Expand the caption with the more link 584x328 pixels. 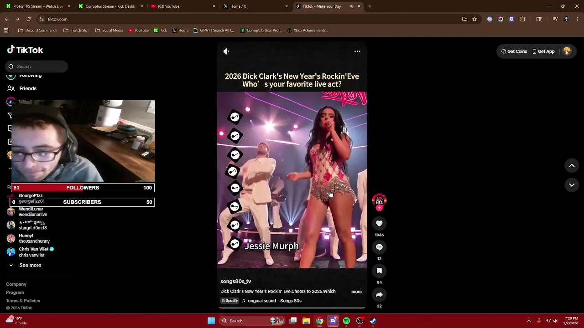[356, 292]
